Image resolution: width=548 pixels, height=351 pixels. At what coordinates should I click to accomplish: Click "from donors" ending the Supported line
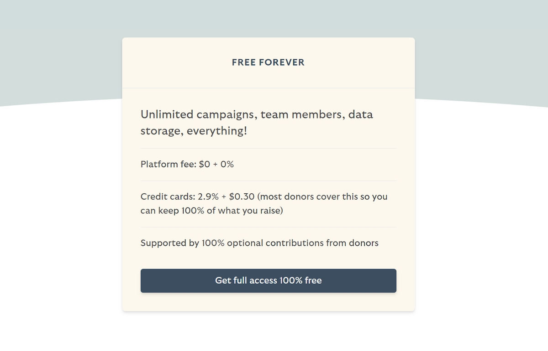point(352,243)
